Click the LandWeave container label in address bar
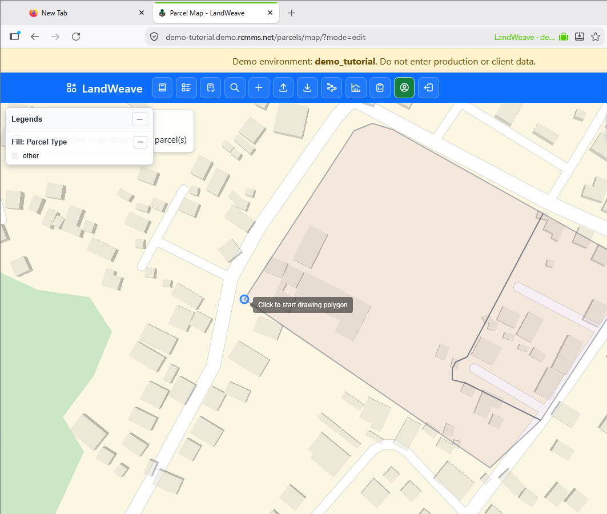Viewport: 607px width, 514px height. 524,38
